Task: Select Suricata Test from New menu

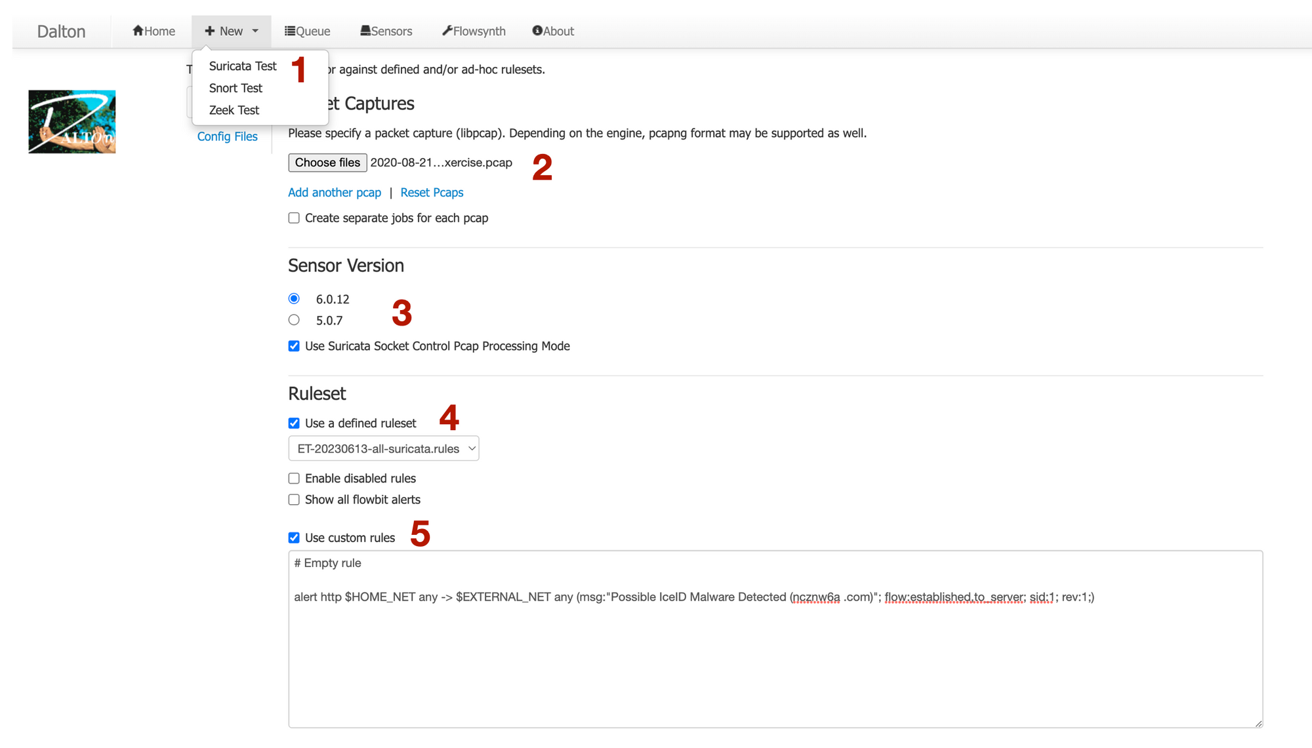Action: coord(241,65)
